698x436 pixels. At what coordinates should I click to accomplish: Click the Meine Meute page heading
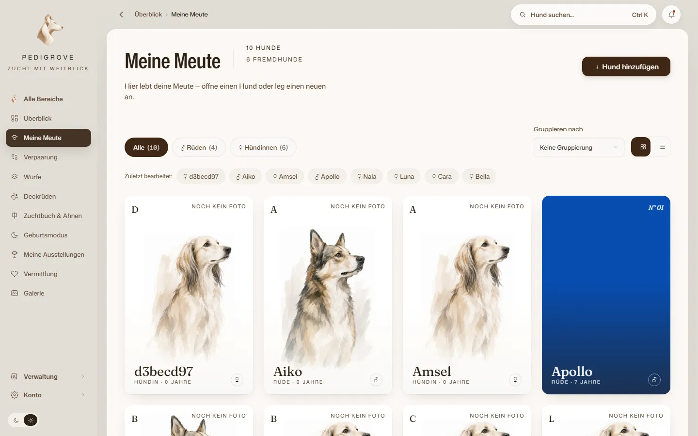pyautogui.click(x=173, y=61)
